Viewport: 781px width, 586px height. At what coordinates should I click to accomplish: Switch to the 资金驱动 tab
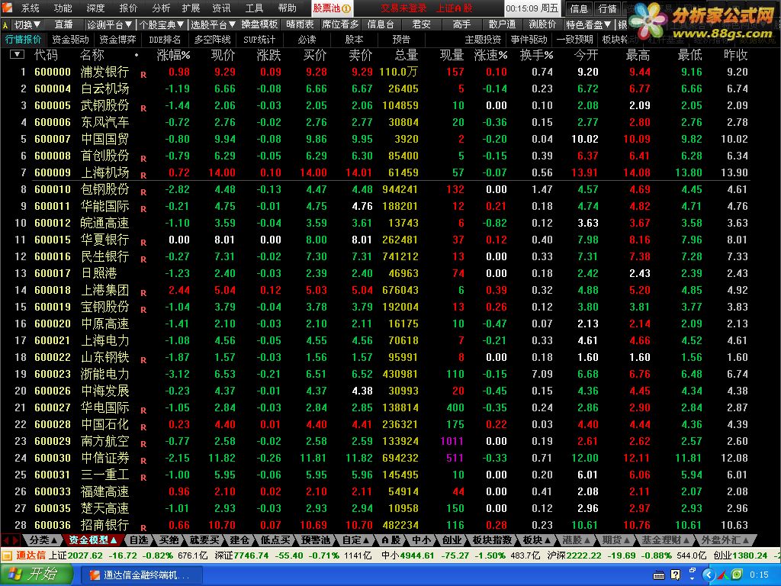coord(70,40)
